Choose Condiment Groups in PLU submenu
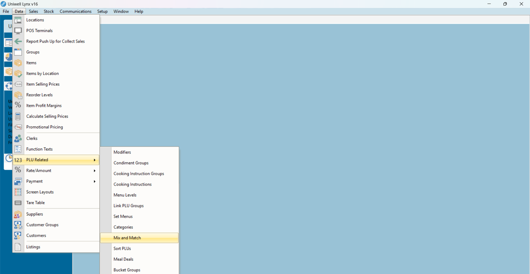This screenshot has width=530, height=274. [131, 163]
